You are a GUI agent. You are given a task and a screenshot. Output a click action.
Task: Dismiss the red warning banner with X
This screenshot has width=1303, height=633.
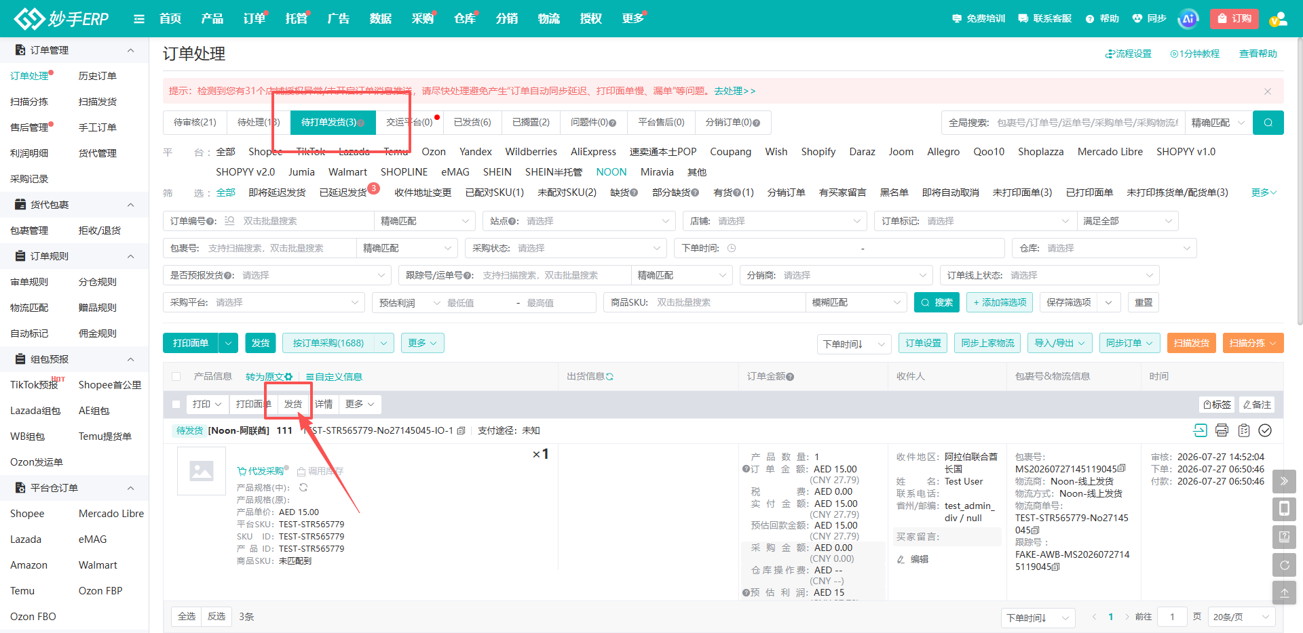click(1268, 91)
